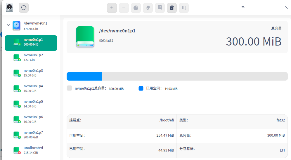This screenshot has width=291, height=160.
Task: Click the large 300.00 MiB capacity figure
Action: click(254, 41)
